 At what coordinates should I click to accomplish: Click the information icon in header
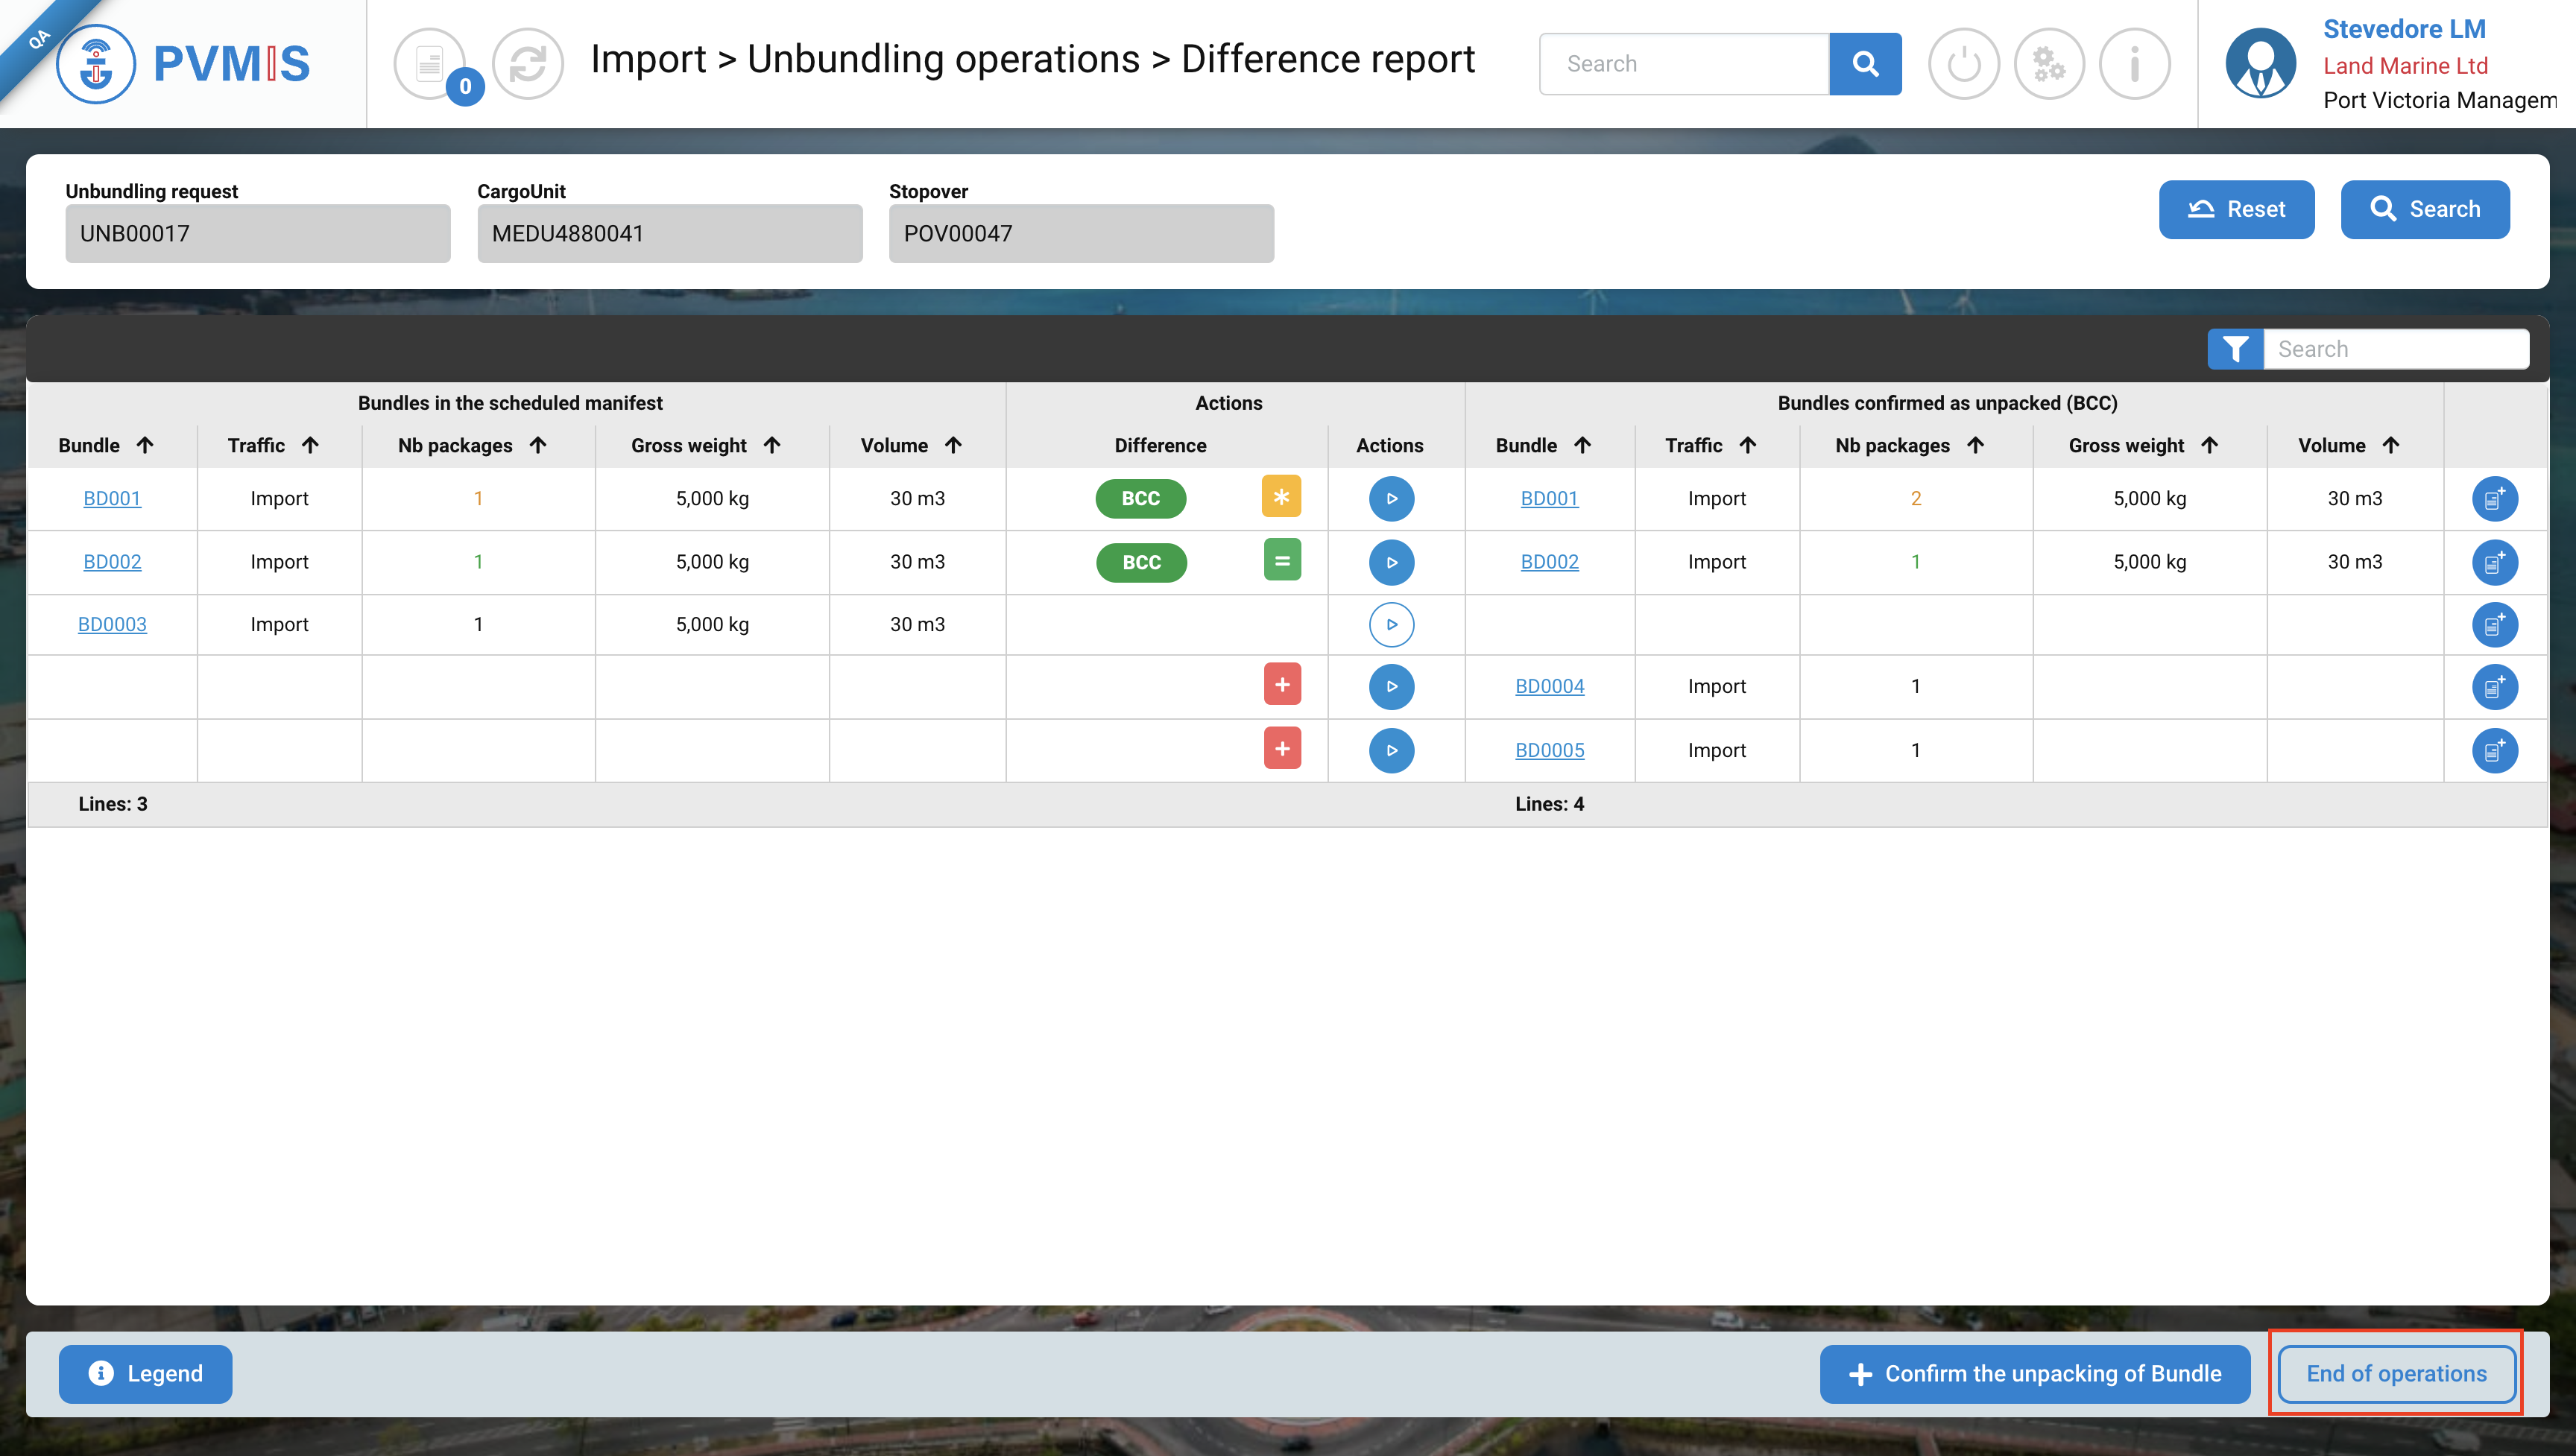coord(2134,64)
